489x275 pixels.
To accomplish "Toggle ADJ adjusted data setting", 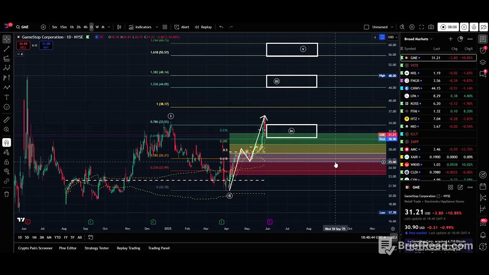I will (393, 238).
